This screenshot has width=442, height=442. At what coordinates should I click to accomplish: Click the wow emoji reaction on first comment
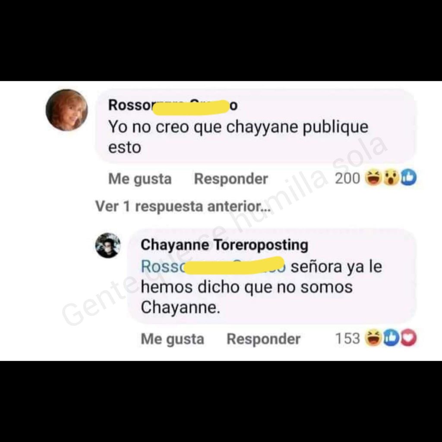[391, 178]
